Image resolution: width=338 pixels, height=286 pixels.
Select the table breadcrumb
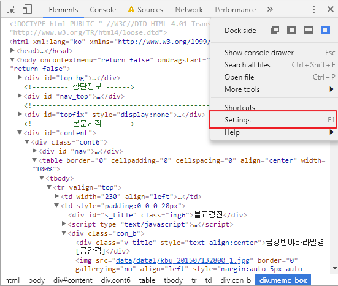(x=147, y=280)
